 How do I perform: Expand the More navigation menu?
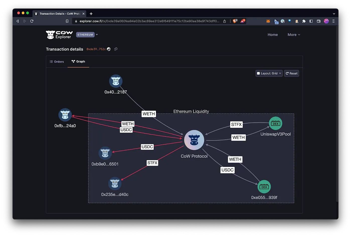click(293, 34)
